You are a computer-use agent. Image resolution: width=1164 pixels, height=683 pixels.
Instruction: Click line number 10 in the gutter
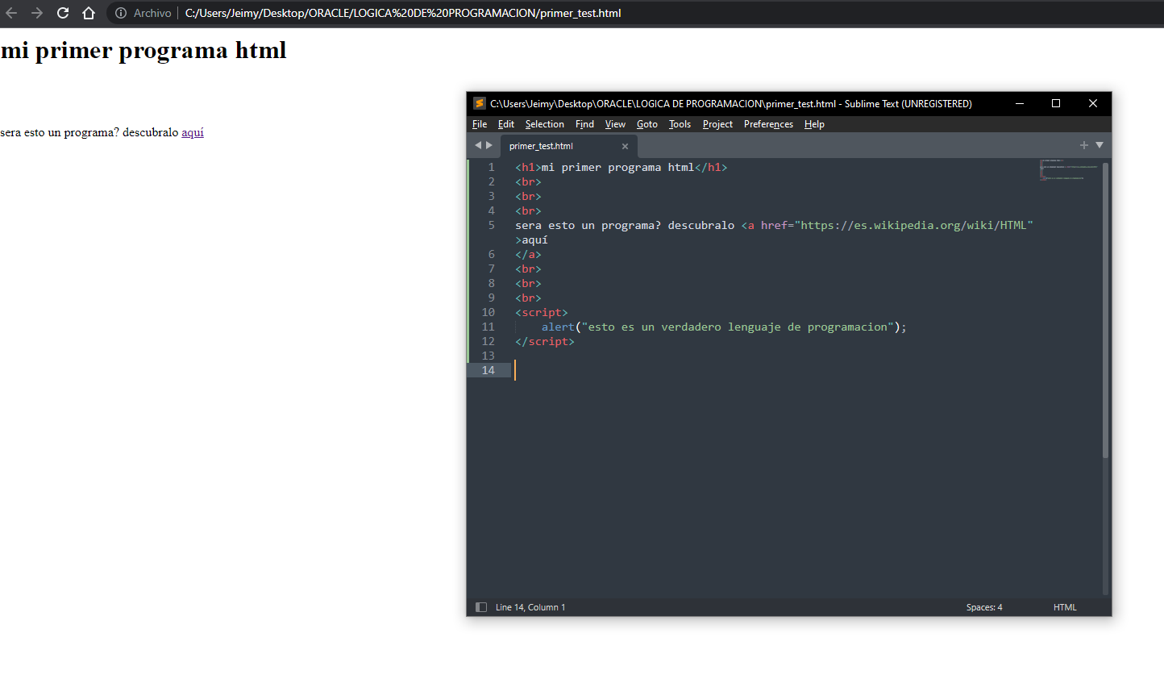[488, 312]
